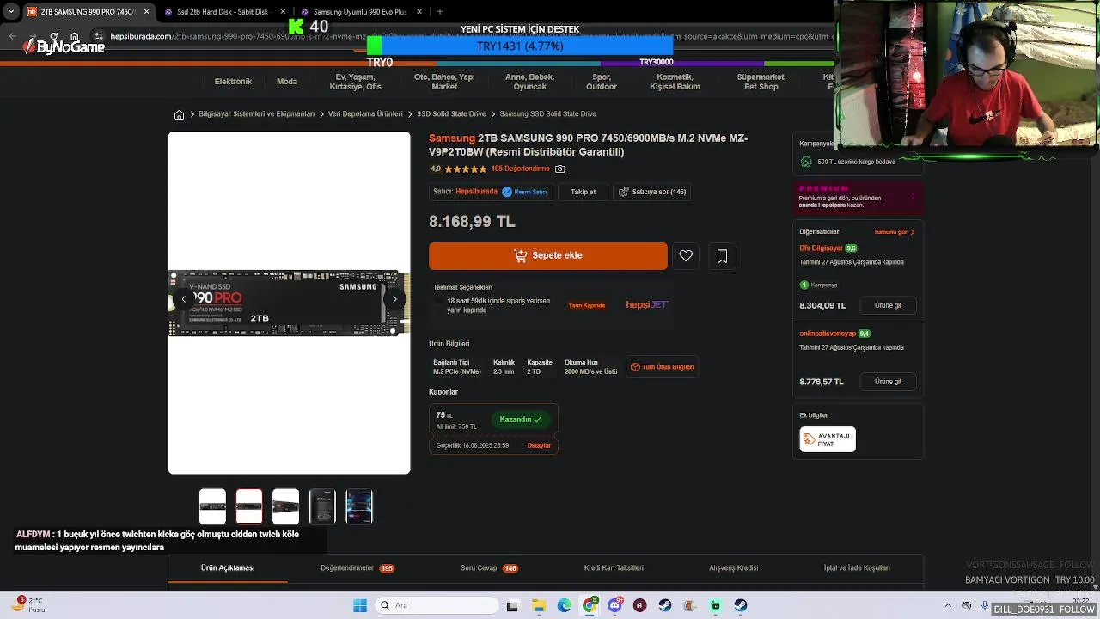The width and height of the screenshot is (1100, 619).
Task: Open the browser tab search dropdown arrow
Action: [x=11, y=12]
